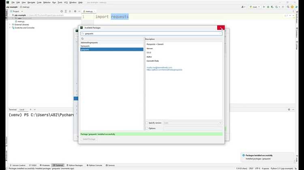Click the UTF-8 encoding widget
Viewport: 304px width, 170px height.
tap(257, 169)
